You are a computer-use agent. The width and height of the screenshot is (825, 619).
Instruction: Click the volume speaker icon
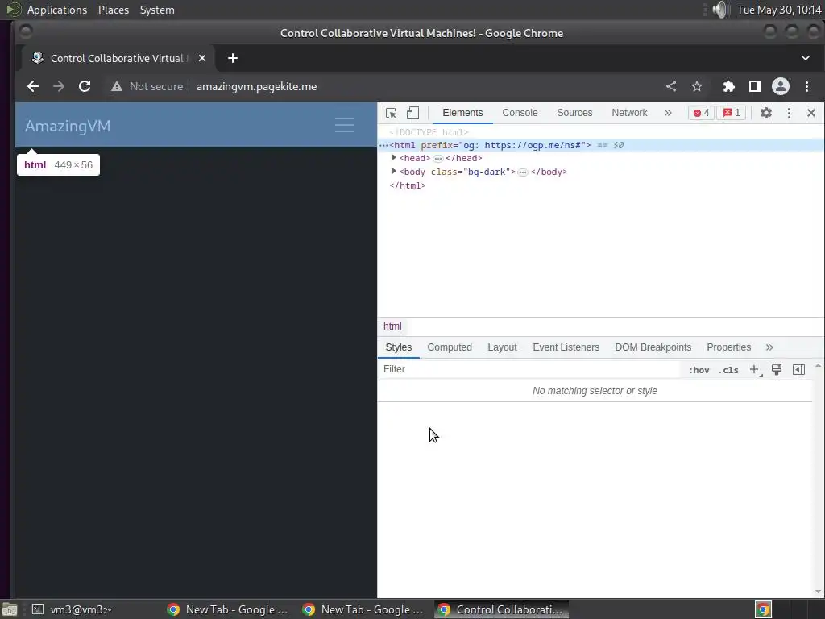[719, 10]
